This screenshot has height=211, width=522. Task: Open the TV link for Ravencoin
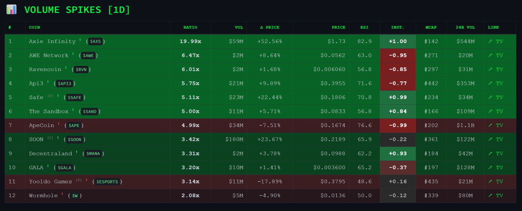[x=495, y=69]
